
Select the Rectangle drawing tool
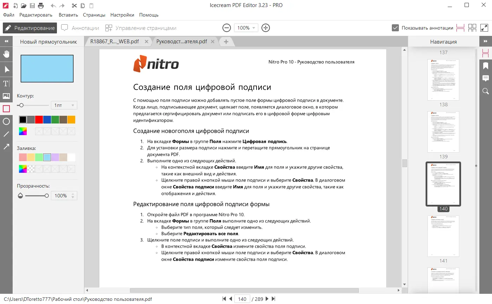pos(6,109)
